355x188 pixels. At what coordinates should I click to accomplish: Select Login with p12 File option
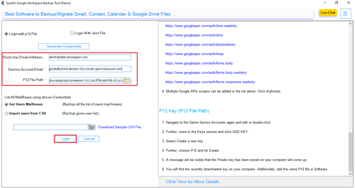6,34
